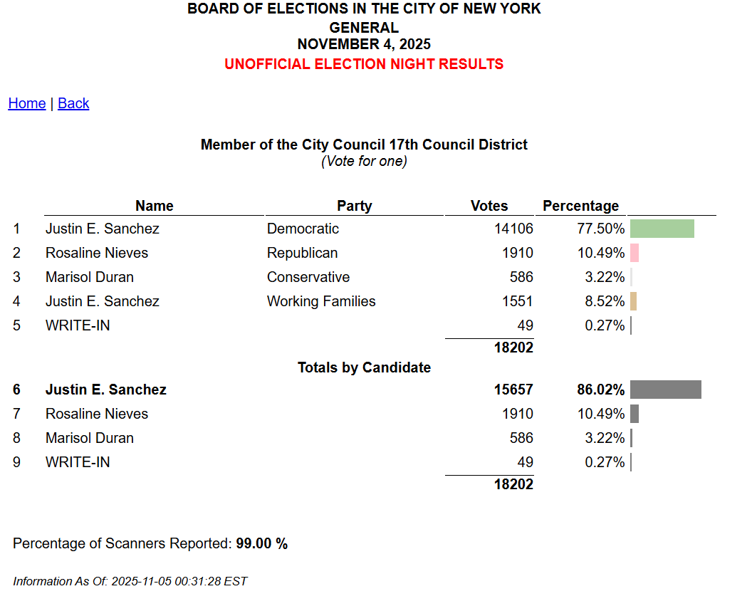
Task: Click the Votes column header
Action: pyautogui.click(x=489, y=206)
